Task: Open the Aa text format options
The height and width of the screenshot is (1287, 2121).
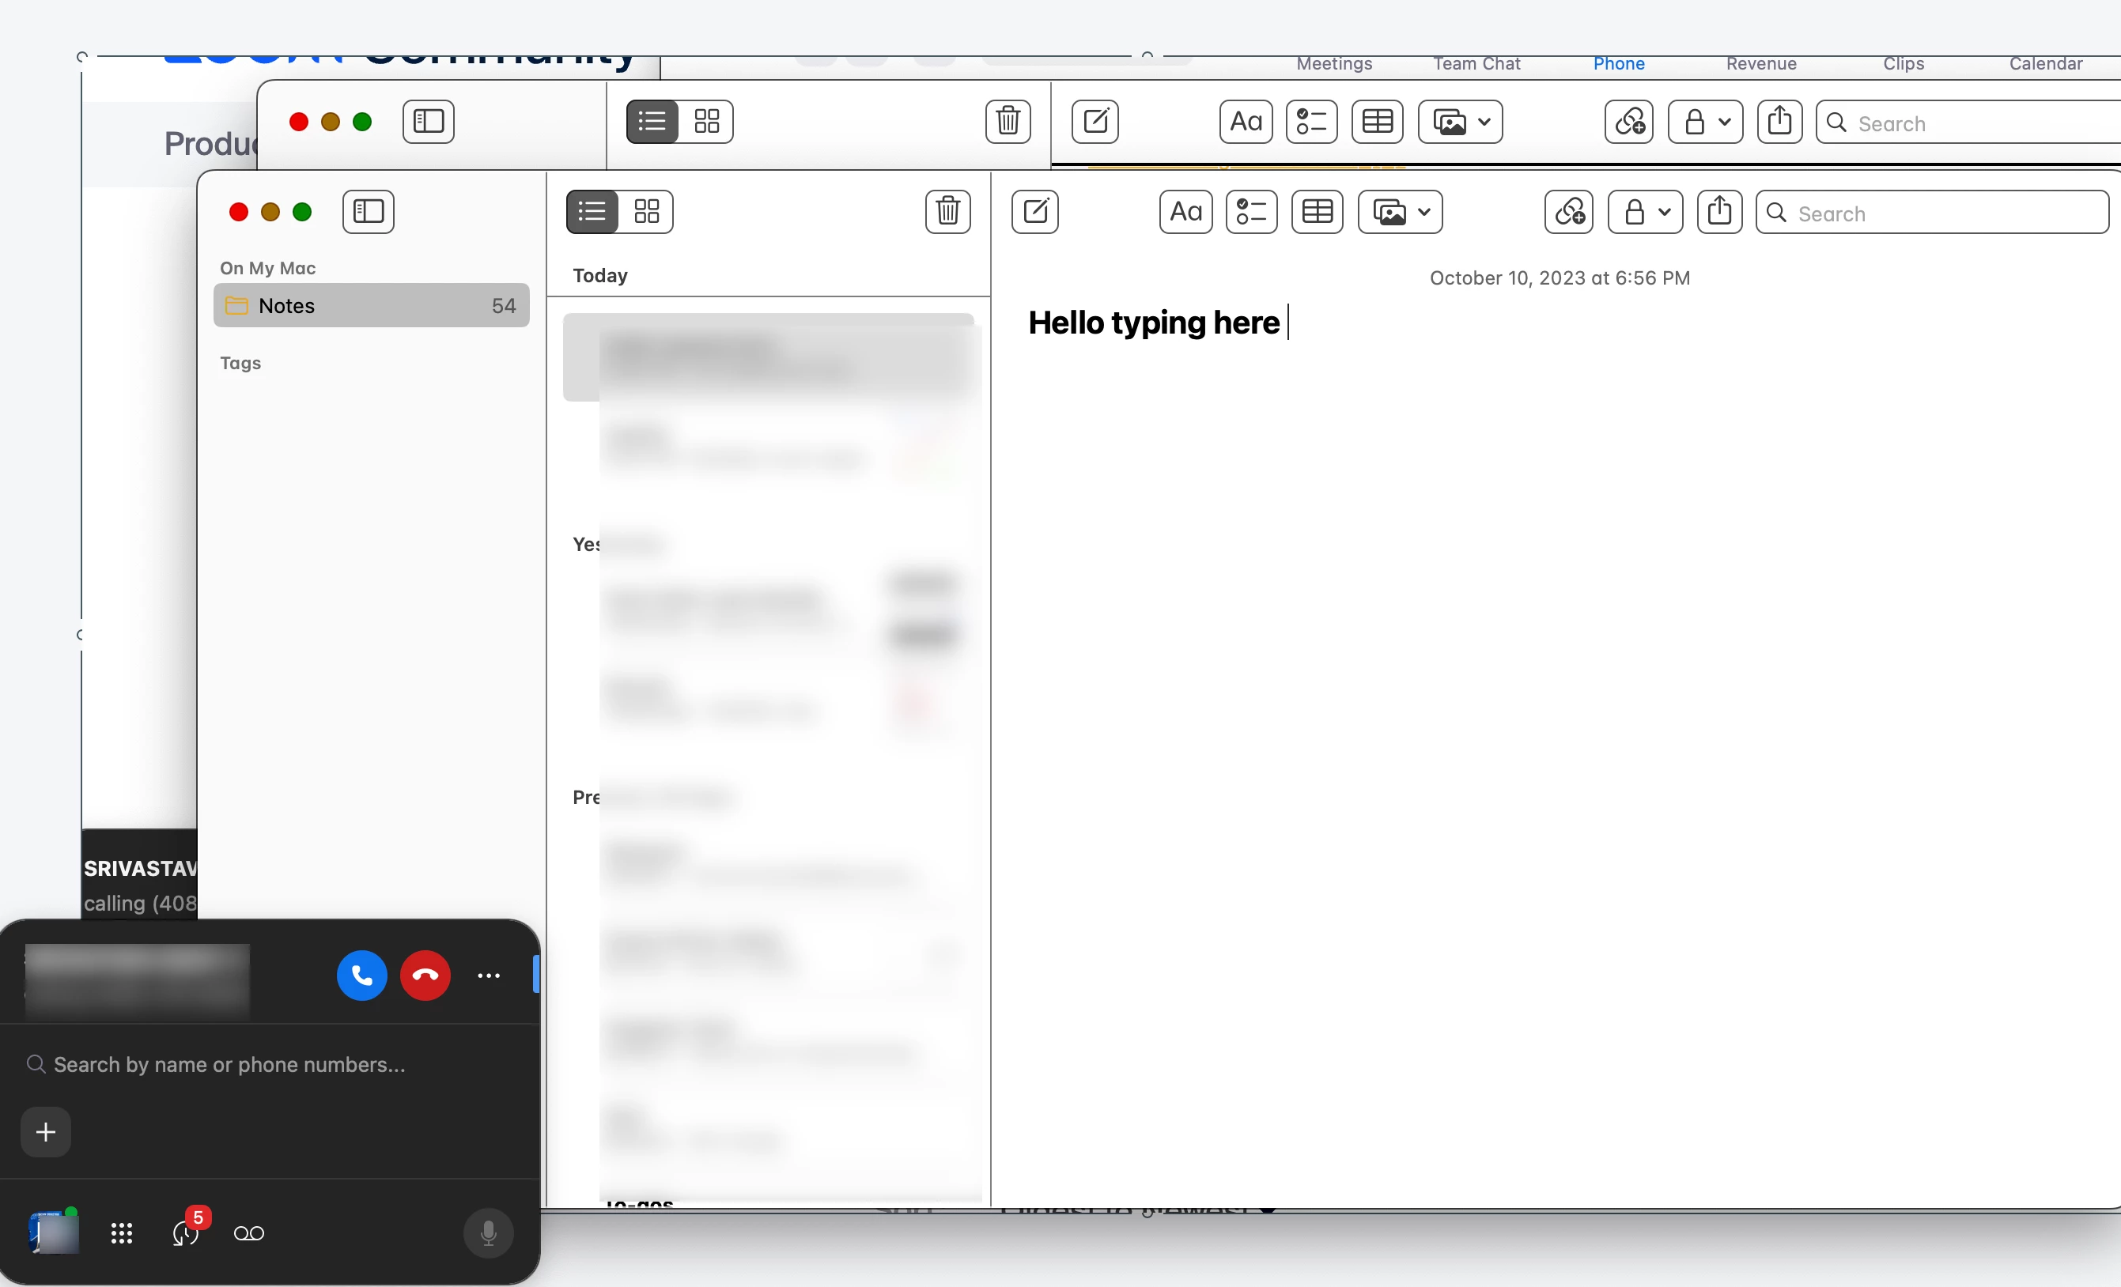Action: point(1185,212)
